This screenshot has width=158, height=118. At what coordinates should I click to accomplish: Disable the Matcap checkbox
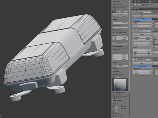tap(114, 77)
